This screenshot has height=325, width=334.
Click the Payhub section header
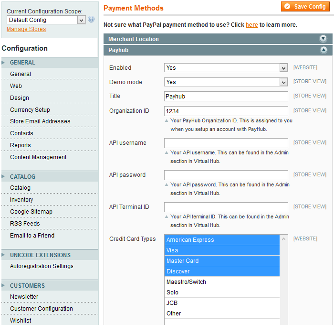tap(218, 50)
